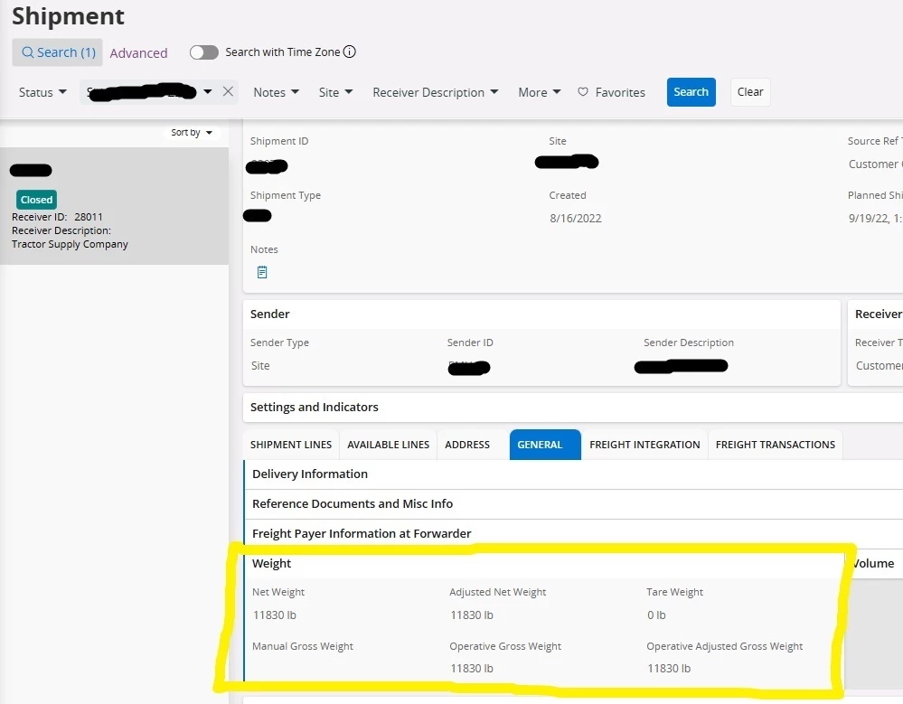Screen dimensions: 903x704
Task: Click Net Weight value 11830 lb
Action: [x=275, y=615]
